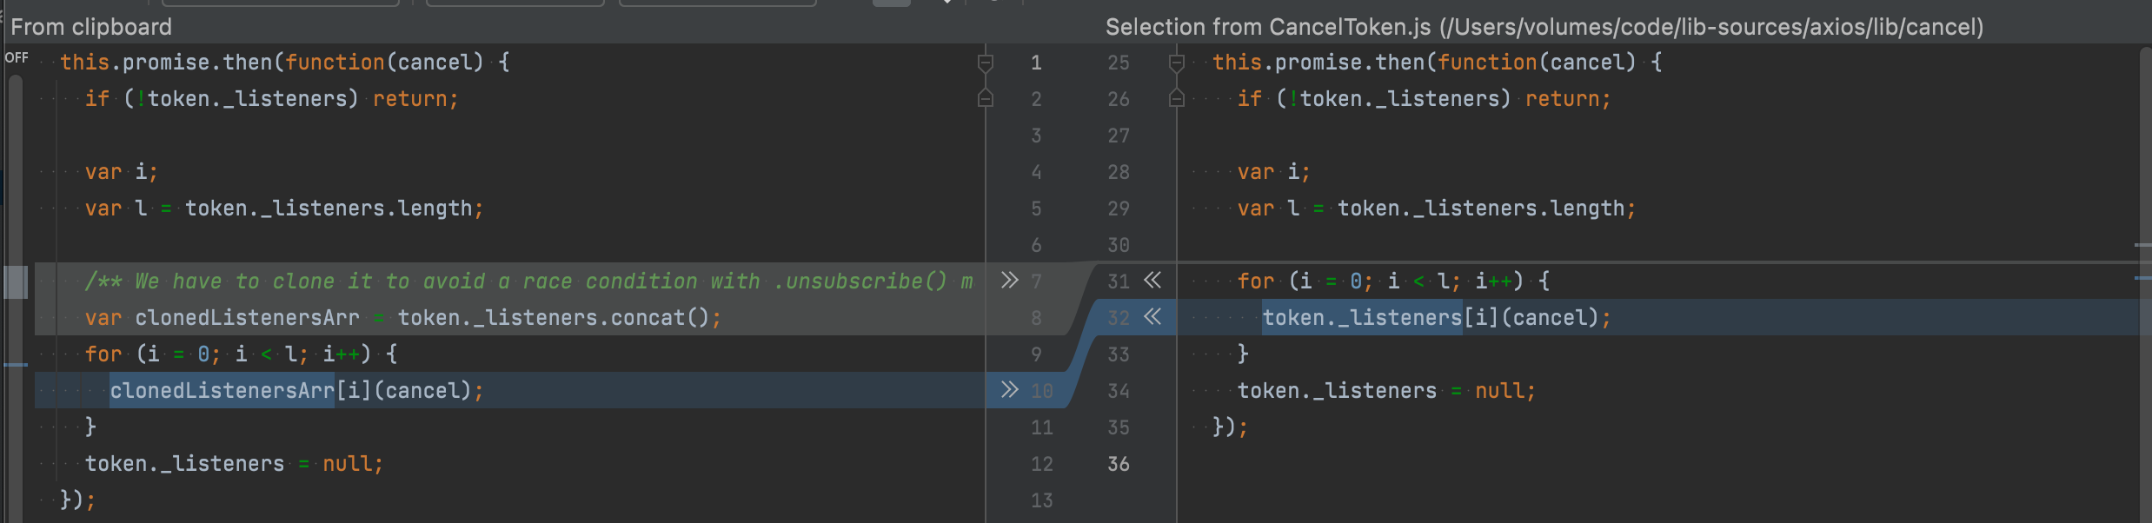Click the for loop line in the clipboard pane
The width and height of the screenshot is (2152, 523).
click(x=241, y=354)
